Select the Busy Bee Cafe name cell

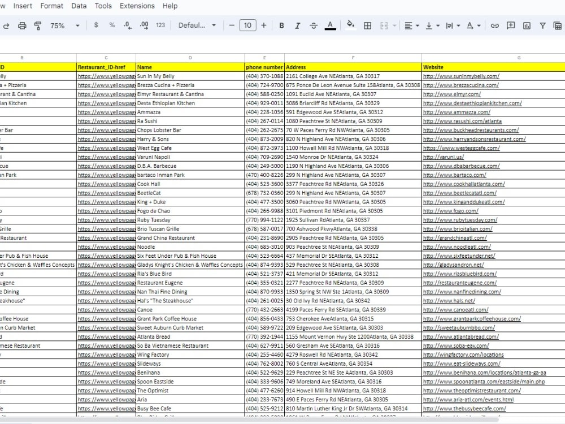190,409
